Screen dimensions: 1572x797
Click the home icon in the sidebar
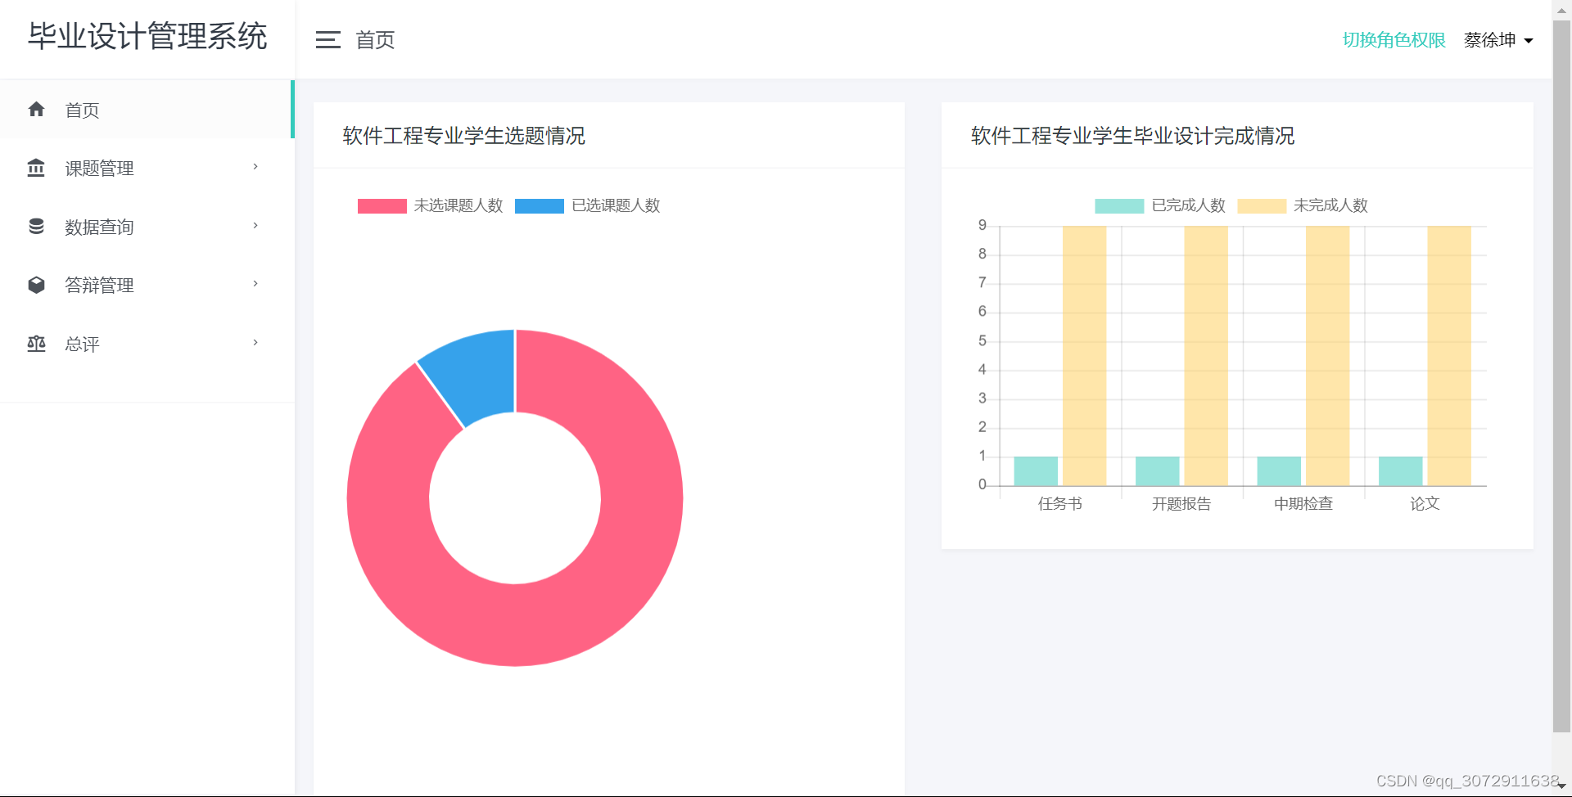point(36,109)
